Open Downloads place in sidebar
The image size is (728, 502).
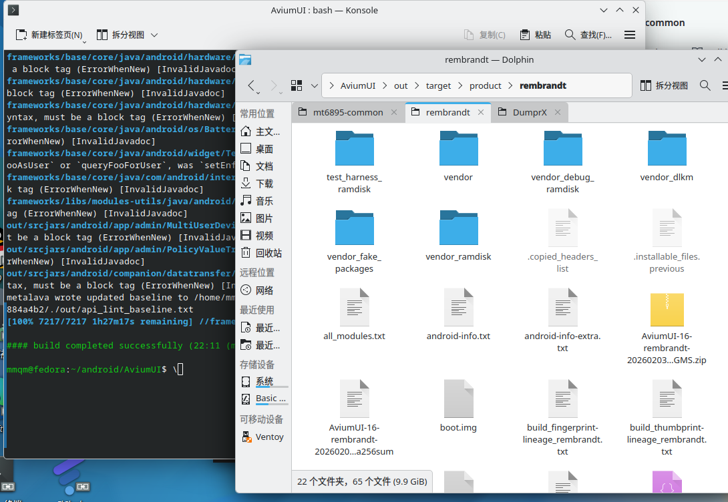pos(262,184)
